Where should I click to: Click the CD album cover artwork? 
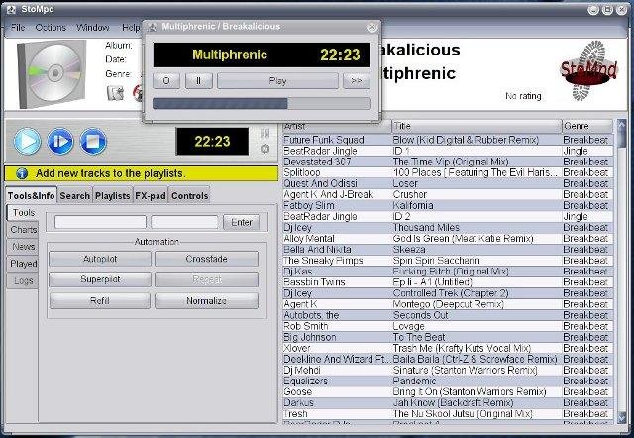tap(52, 74)
